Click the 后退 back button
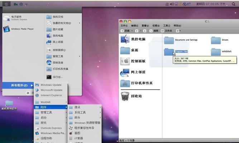 click(125, 31)
